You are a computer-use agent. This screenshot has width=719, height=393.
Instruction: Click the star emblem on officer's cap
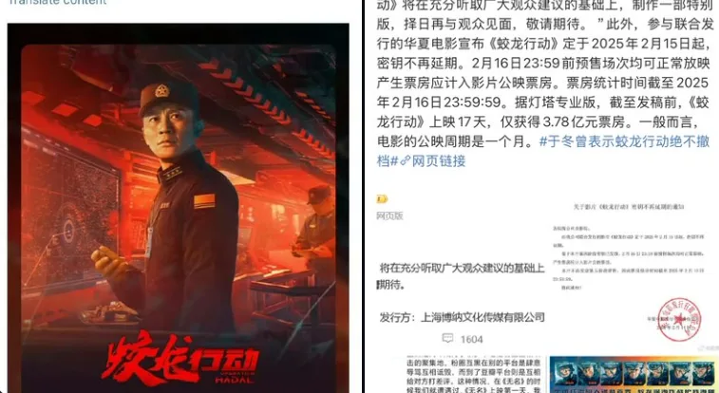click(x=161, y=91)
